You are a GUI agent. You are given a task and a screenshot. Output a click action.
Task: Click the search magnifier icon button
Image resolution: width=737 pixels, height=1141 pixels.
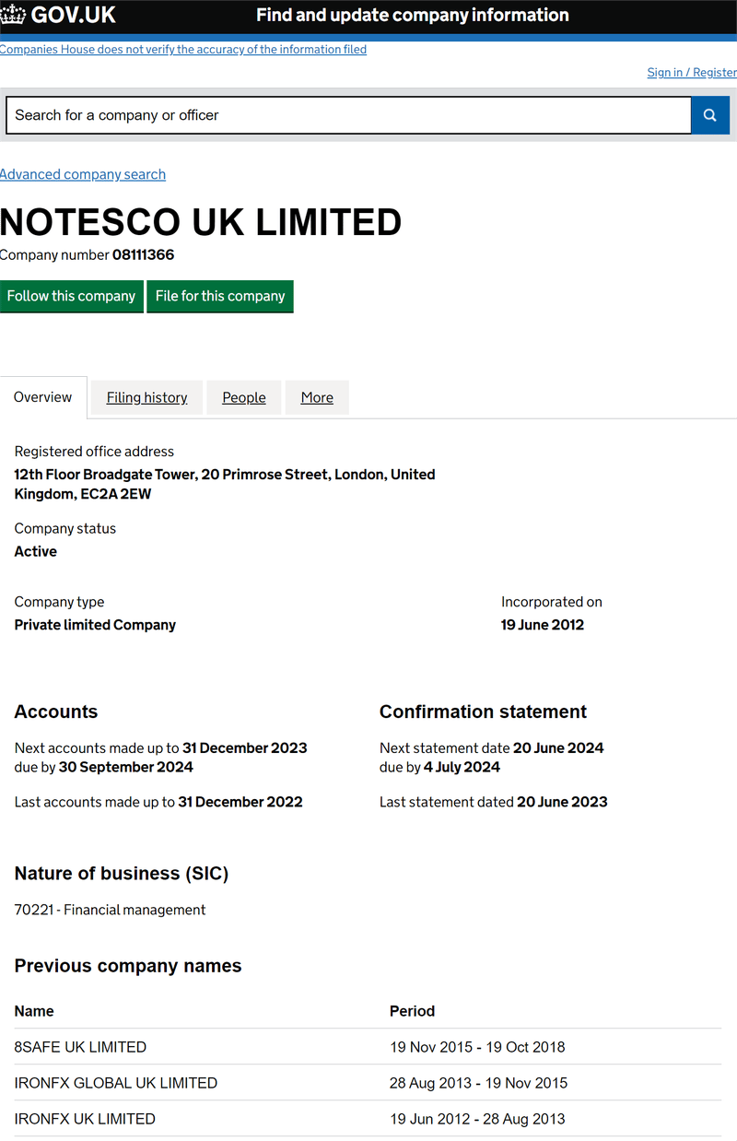pyautogui.click(x=709, y=115)
